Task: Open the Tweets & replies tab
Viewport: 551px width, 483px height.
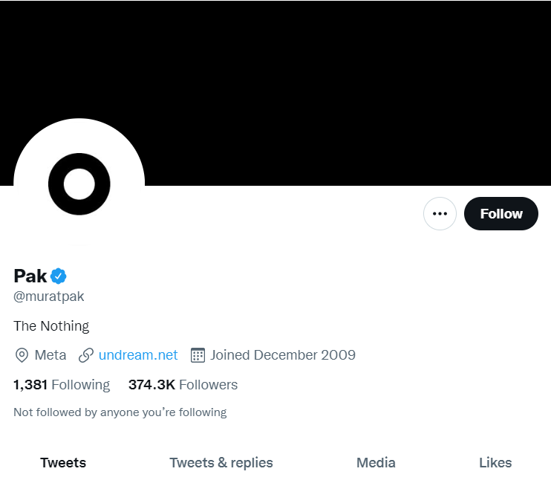Action: click(x=221, y=463)
